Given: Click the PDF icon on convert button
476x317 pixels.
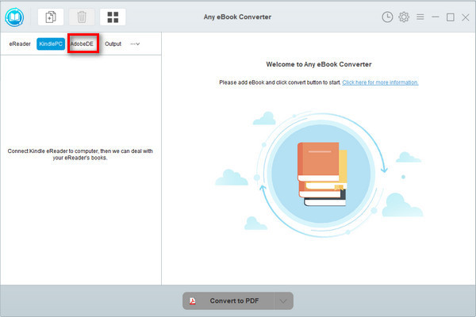Looking at the screenshot, I should 193,301.
